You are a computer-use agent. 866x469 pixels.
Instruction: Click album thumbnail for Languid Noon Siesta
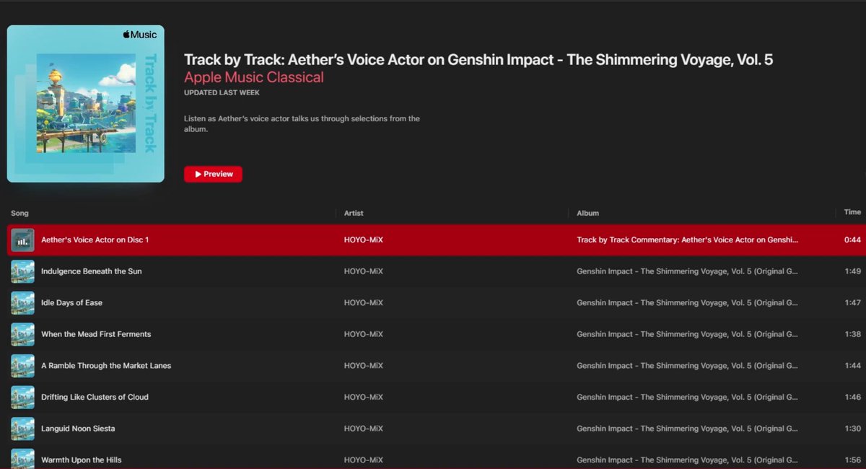pos(22,429)
